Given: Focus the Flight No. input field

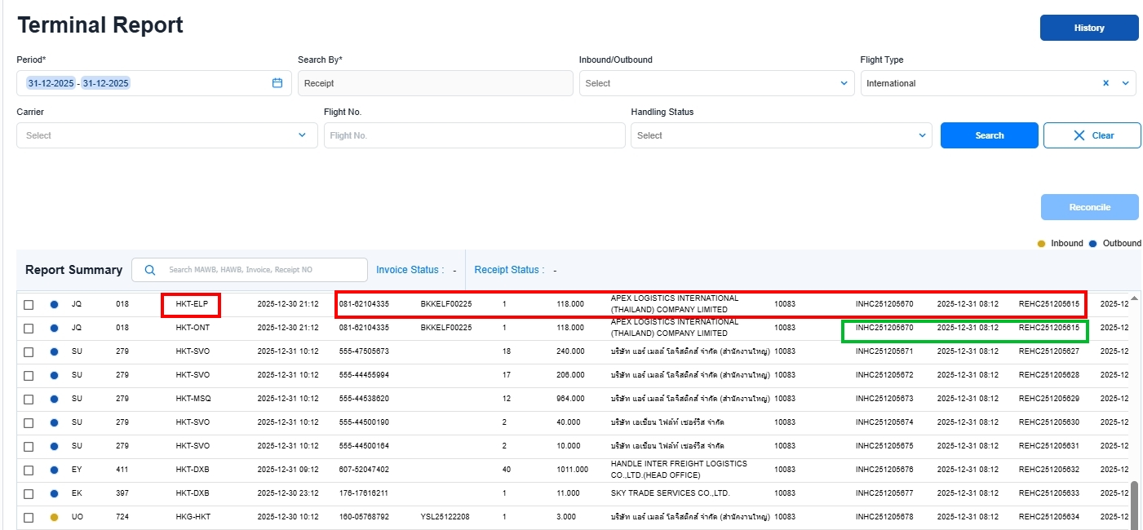Looking at the screenshot, I should point(474,135).
